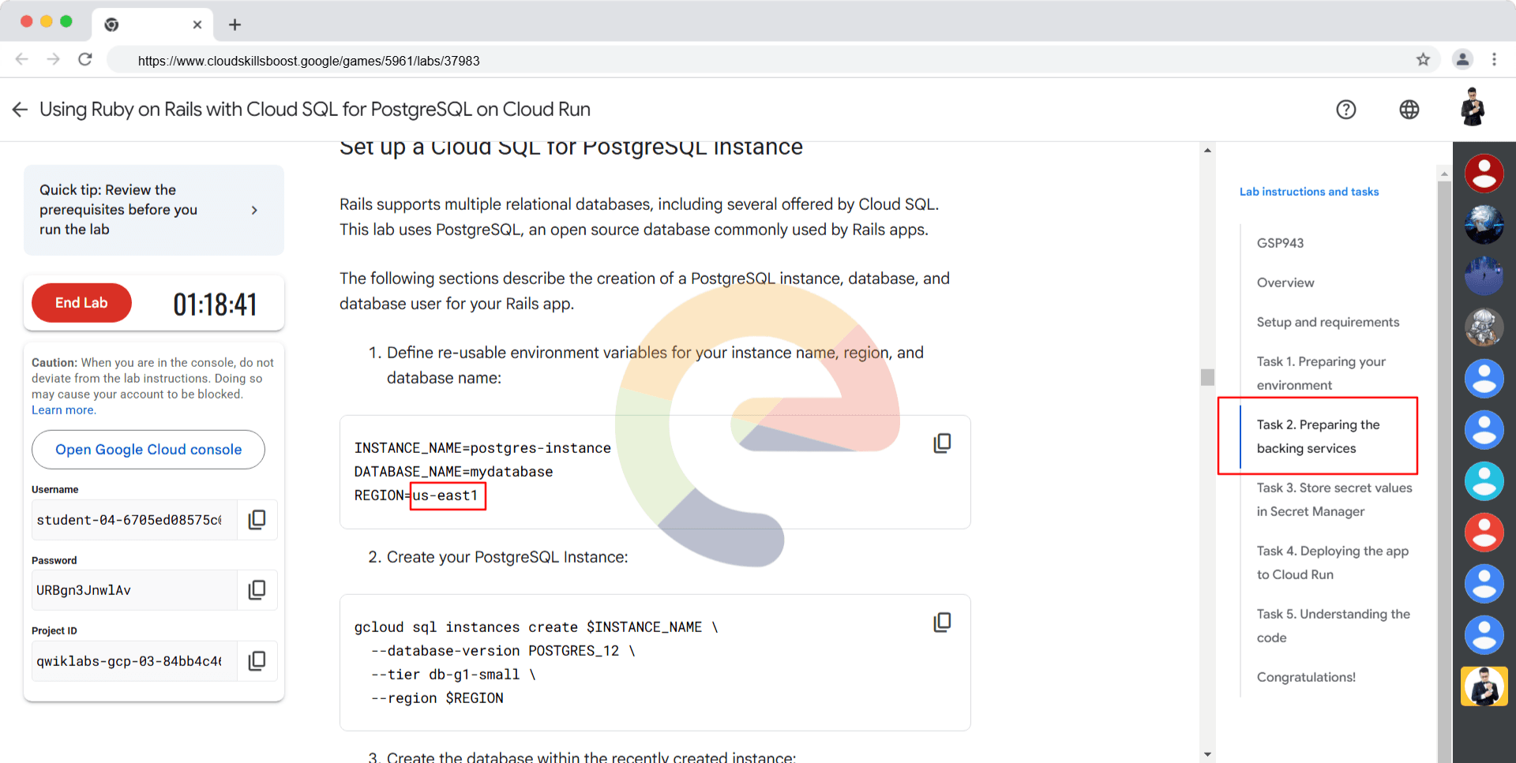Reload the page
The width and height of the screenshot is (1516, 763).
pyautogui.click(x=85, y=59)
